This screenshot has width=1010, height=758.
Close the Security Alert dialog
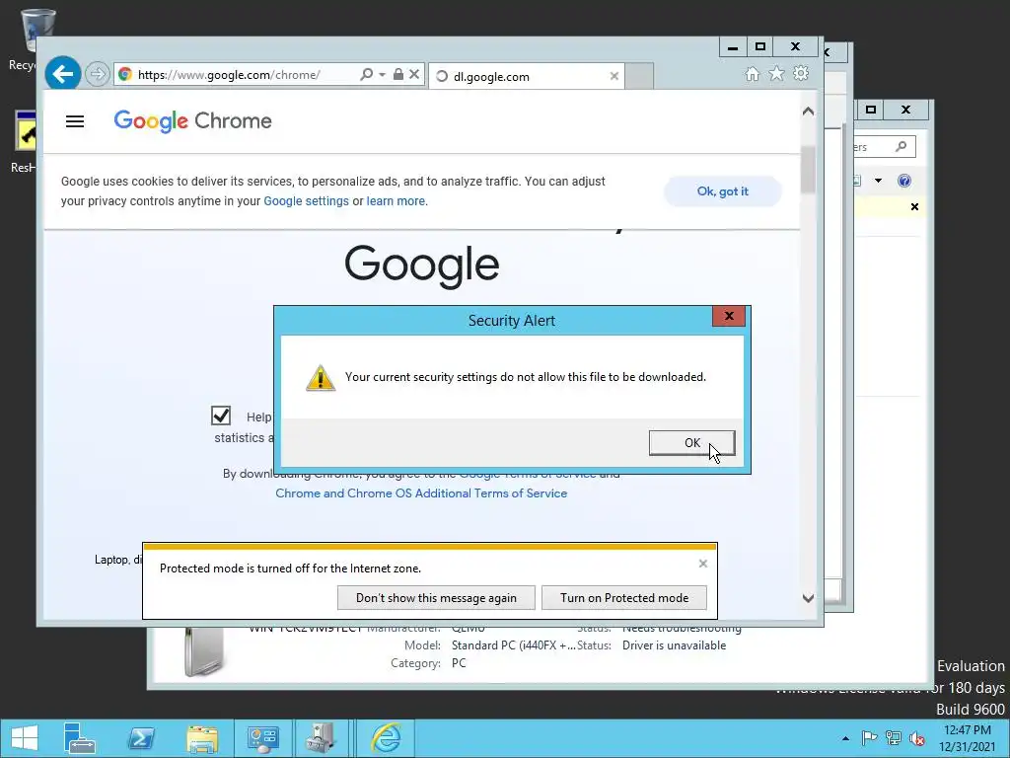tap(729, 316)
